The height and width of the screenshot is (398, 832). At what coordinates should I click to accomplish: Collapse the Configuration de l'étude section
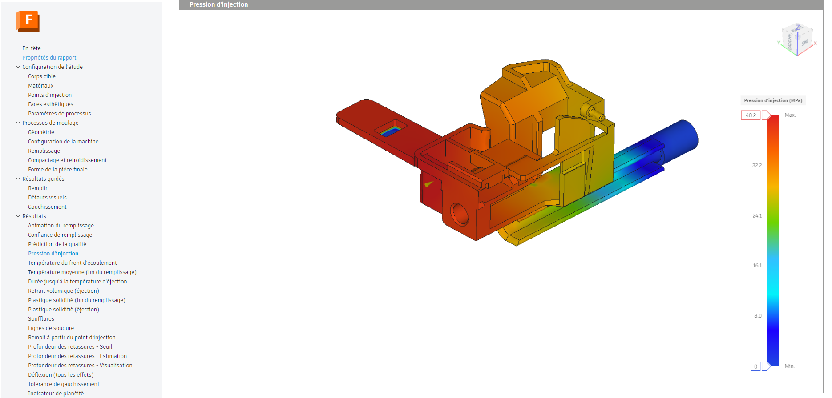pyautogui.click(x=18, y=67)
